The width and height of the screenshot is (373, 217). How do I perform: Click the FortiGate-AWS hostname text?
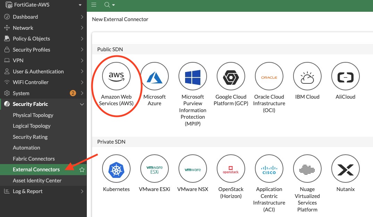pyautogui.click(x=32, y=5)
